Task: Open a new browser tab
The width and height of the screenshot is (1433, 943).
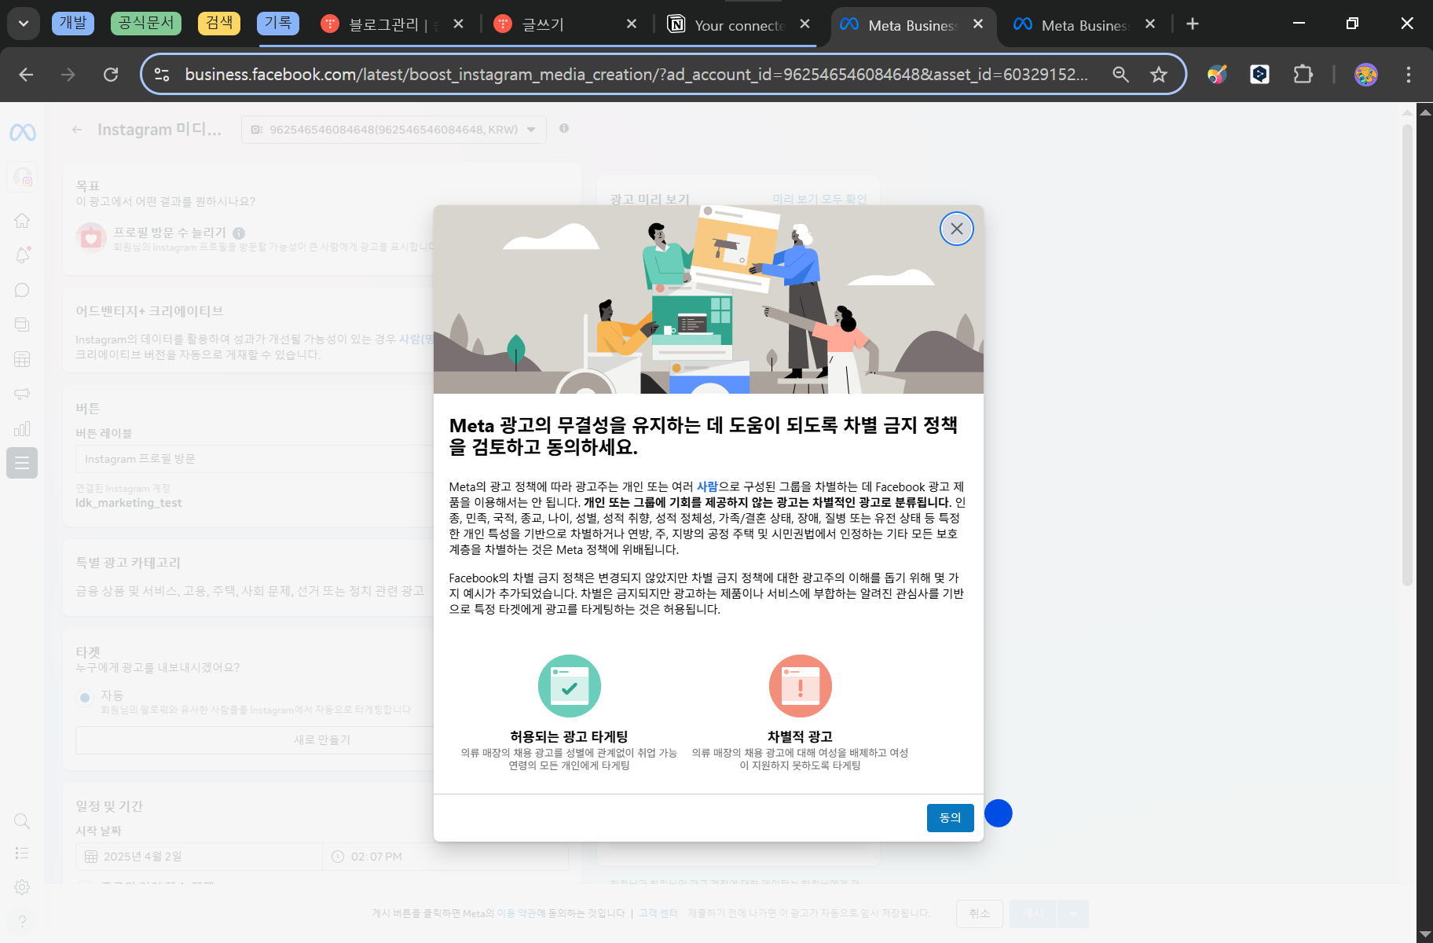Action: 1193,24
